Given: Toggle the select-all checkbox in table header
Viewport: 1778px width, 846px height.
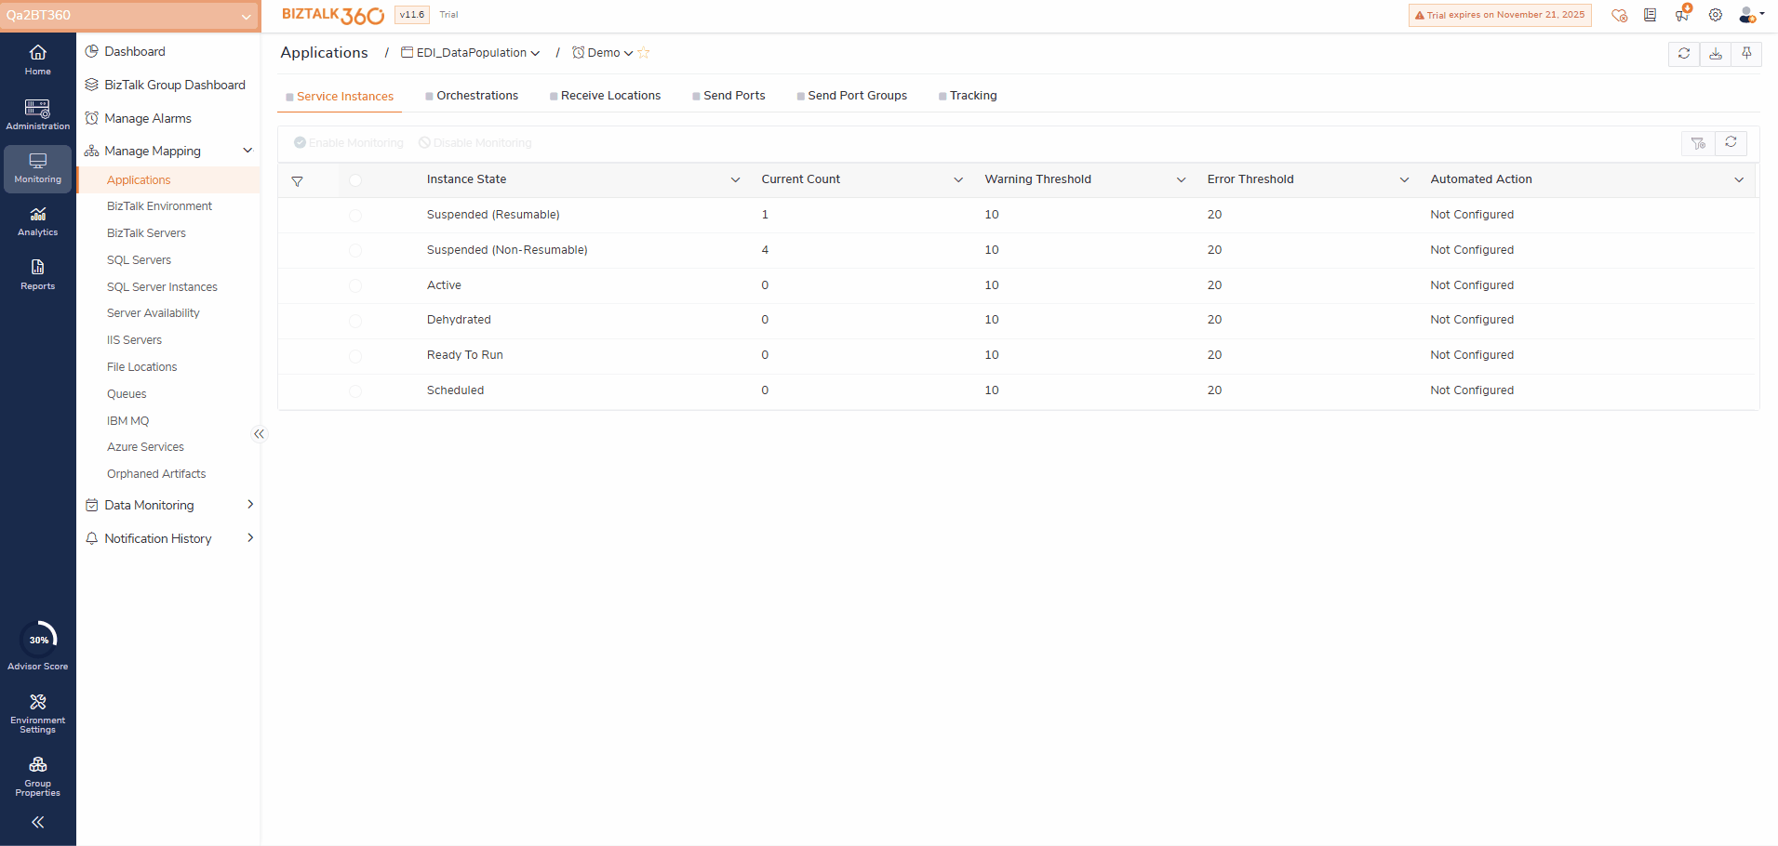Looking at the screenshot, I should click(355, 180).
